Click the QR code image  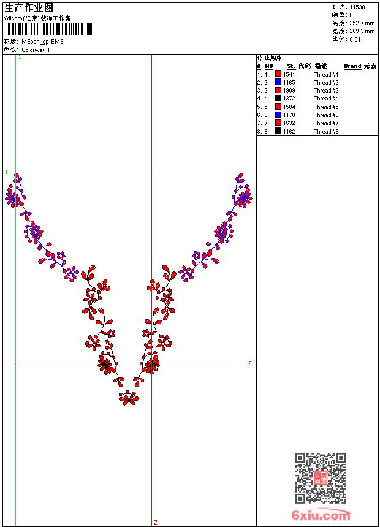pyautogui.click(x=320, y=478)
